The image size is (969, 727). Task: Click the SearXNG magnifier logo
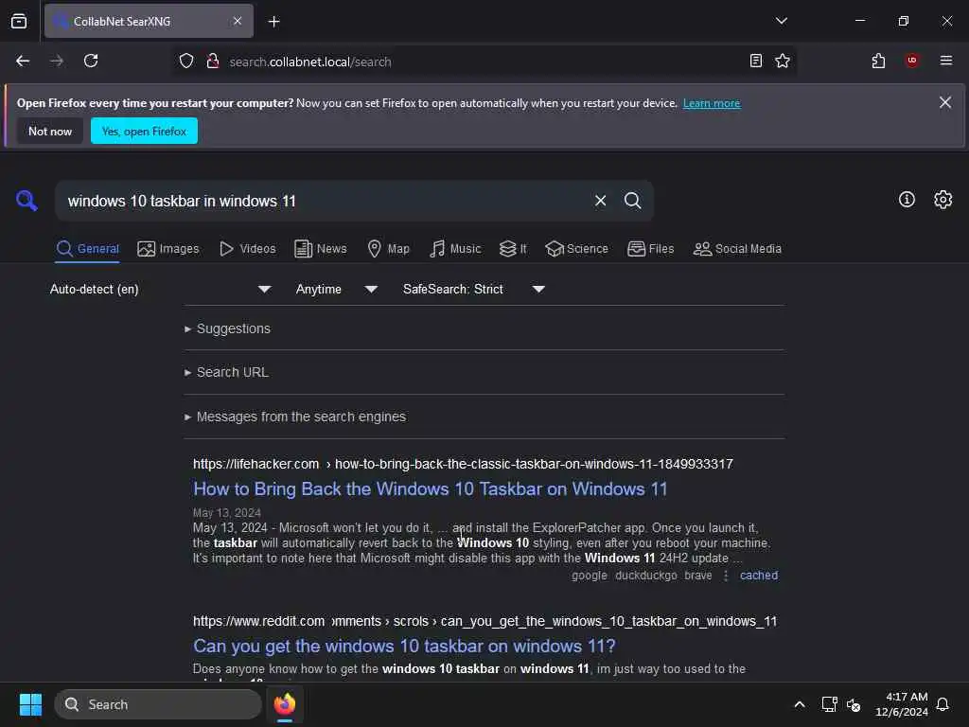(x=26, y=201)
